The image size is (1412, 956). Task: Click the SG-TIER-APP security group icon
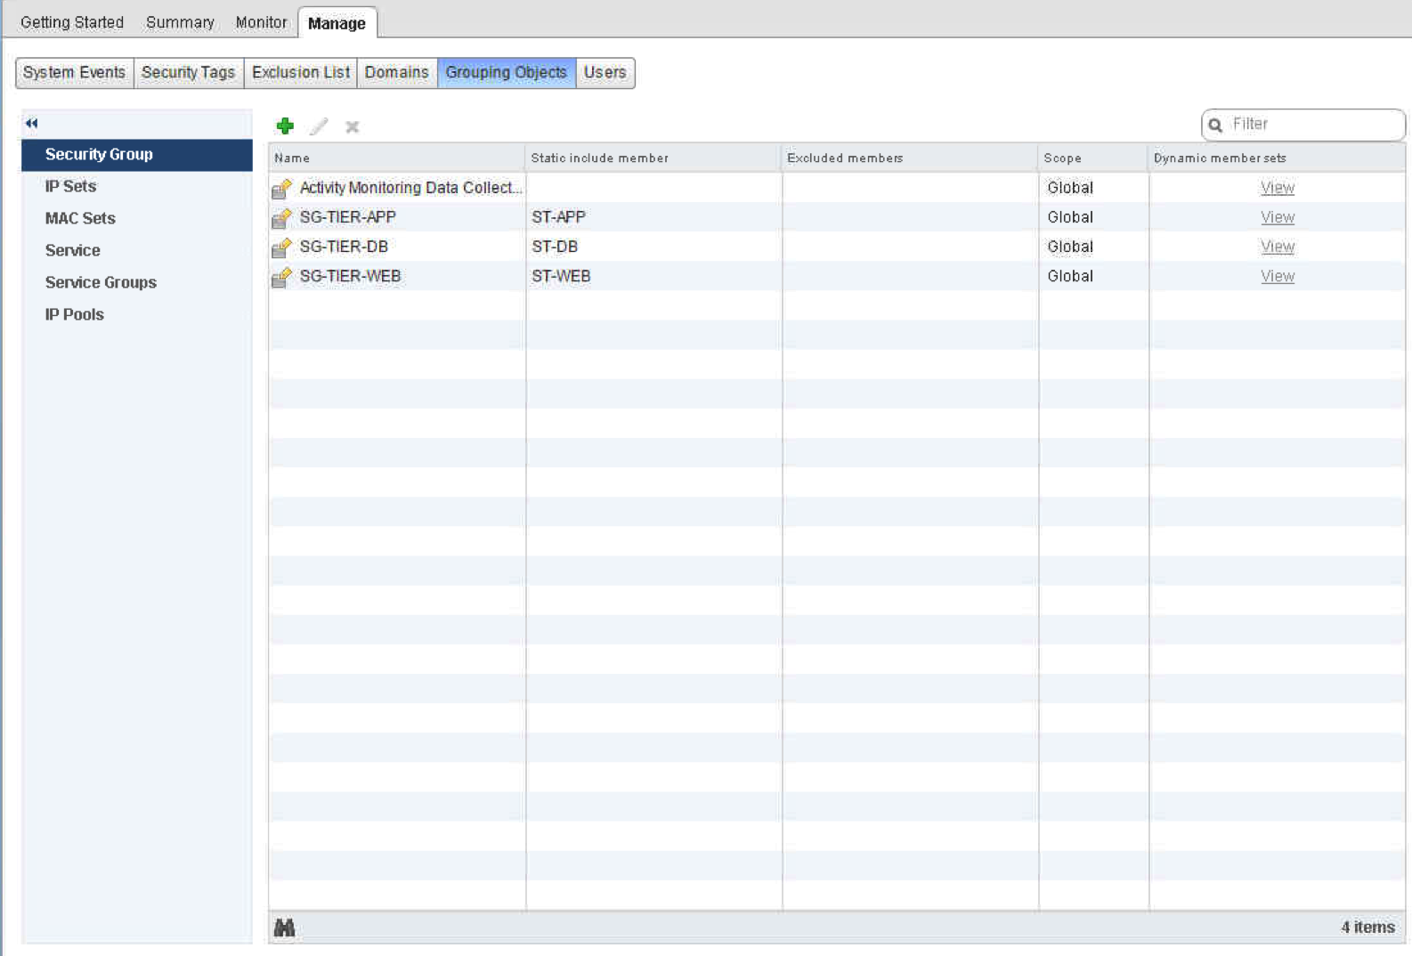point(281,218)
